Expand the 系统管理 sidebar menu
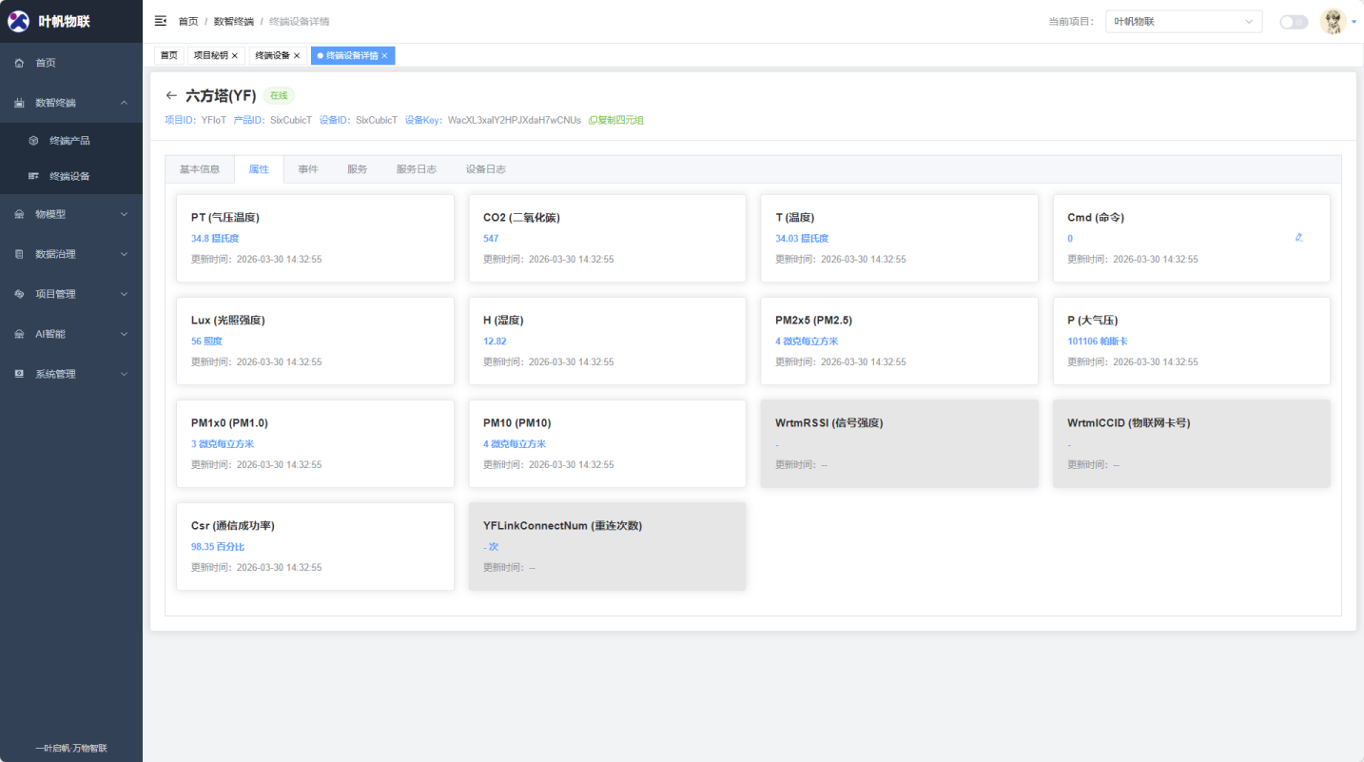 coord(71,374)
